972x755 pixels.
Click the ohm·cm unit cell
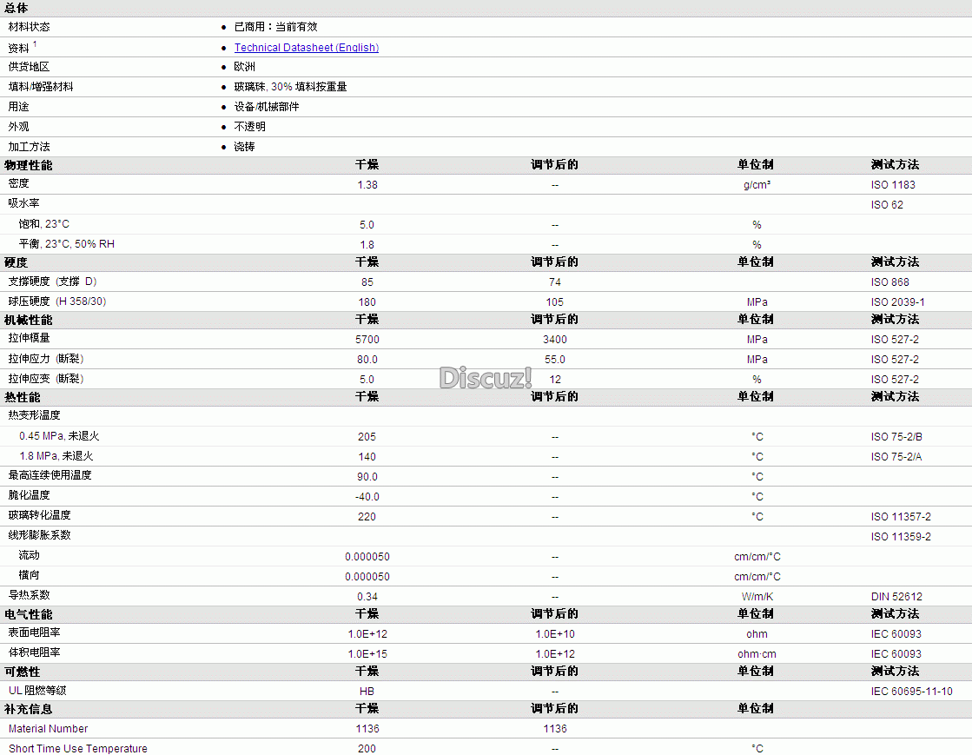tap(757, 654)
